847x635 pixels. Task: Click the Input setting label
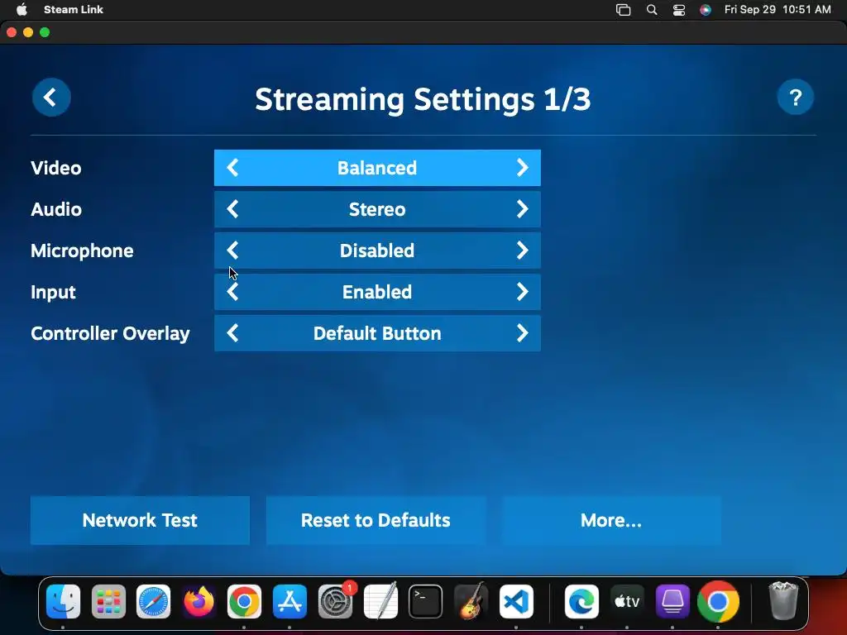[53, 292]
